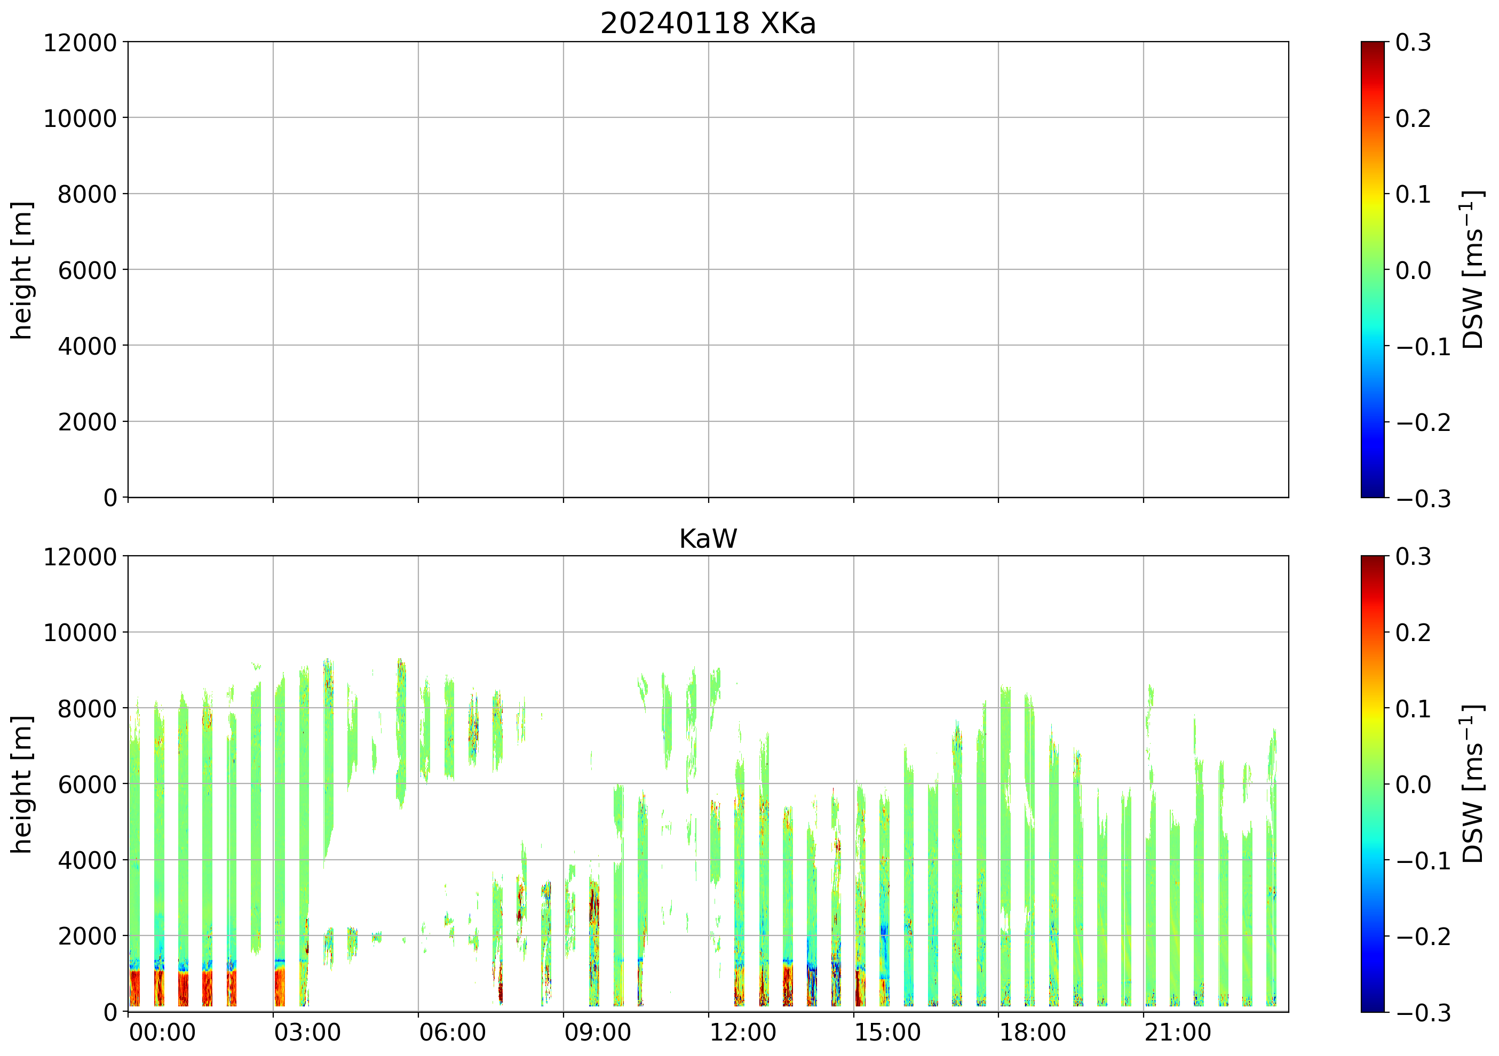This screenshot has width=1499, height=1056.
Task: Click the 21:00 x-axis time label
Action: click(1178, 1033)
